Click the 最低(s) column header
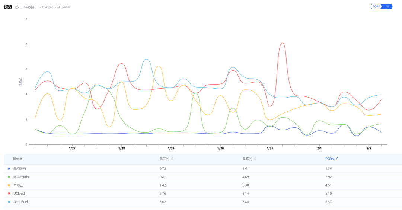This screenshot has width=402, height=210. pos(164,159)
